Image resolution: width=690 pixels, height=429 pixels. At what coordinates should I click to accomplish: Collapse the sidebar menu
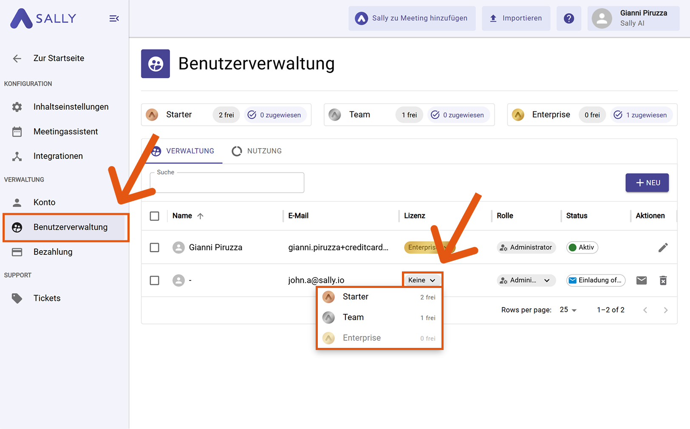click(114, 19)
